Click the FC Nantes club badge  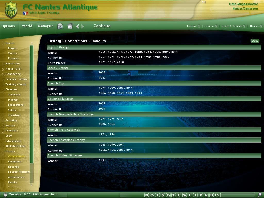pos(11,10)
